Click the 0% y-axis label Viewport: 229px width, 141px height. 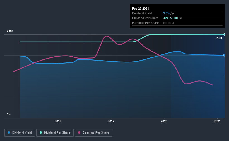click(x=9, y=115)
